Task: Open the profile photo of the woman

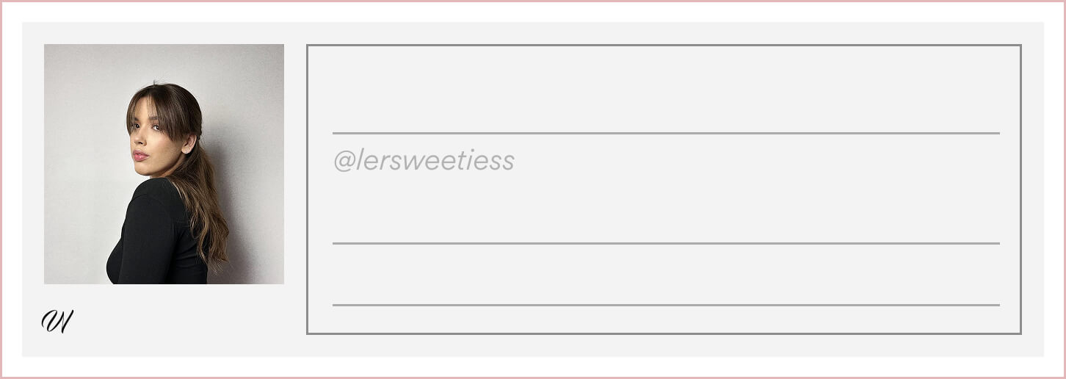Action: [164, 164]
